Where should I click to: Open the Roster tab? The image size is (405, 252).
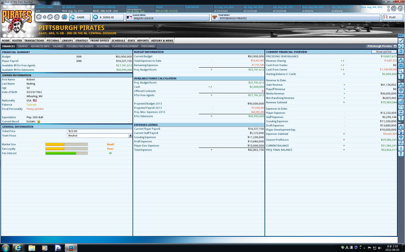[17, 40]
